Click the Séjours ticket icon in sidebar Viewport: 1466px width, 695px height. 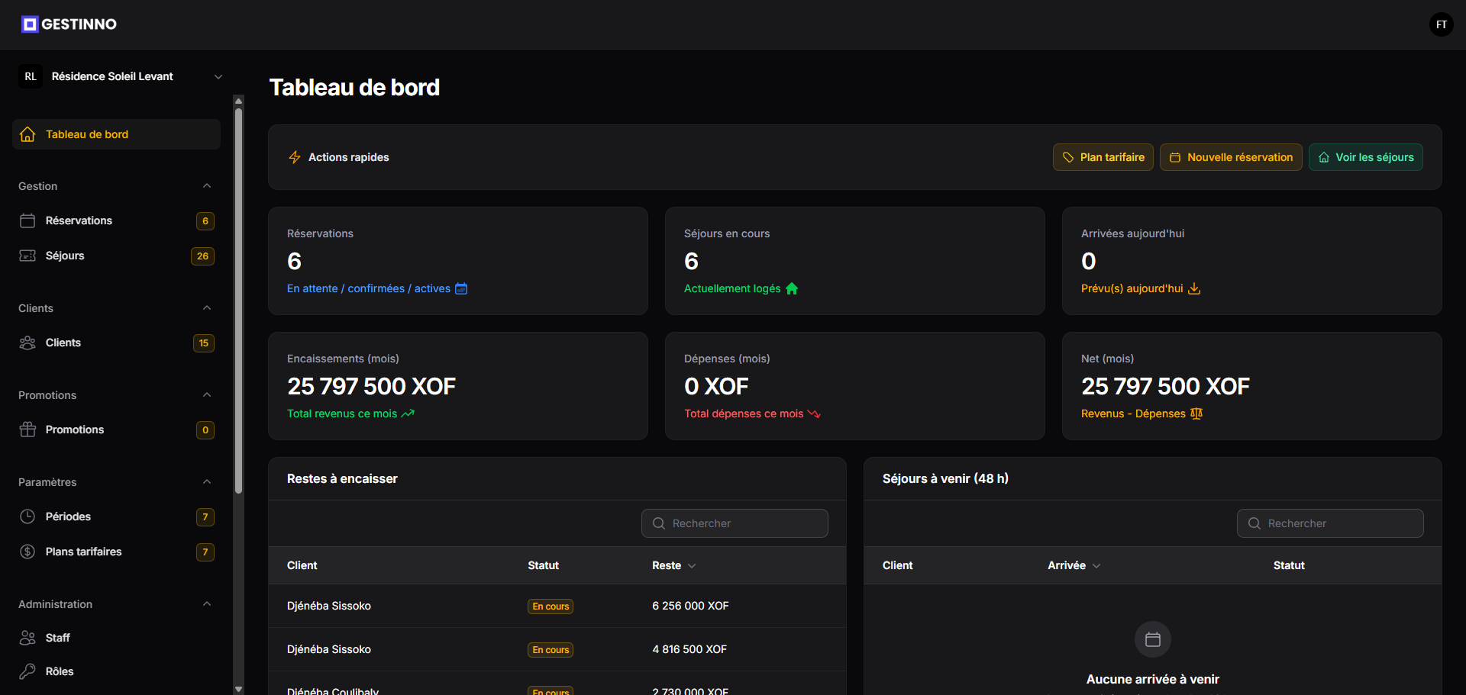click(27, 256)
